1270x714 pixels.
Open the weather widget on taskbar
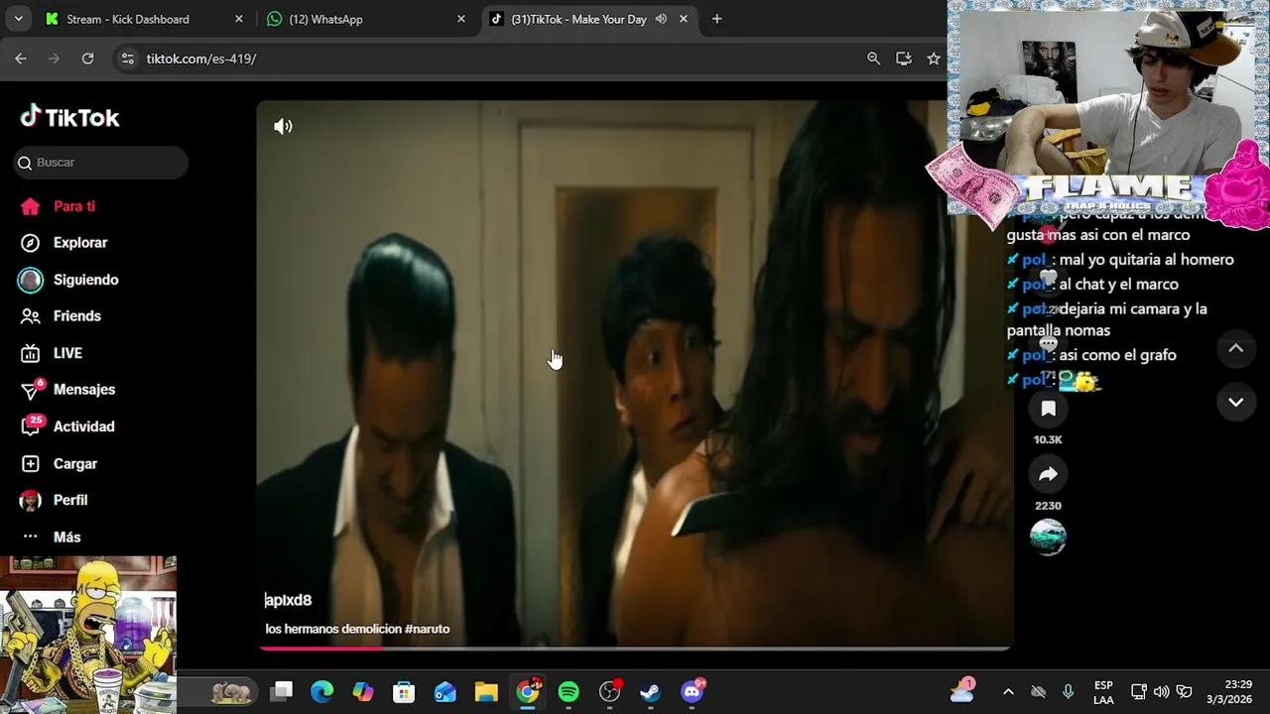coord(962,691)
